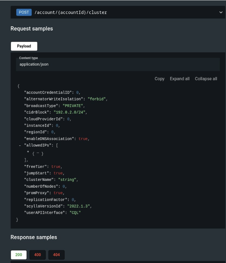The height and width of the screenshot is (263, 226).
Task: Select the 404 response tab
Action: 56,255
